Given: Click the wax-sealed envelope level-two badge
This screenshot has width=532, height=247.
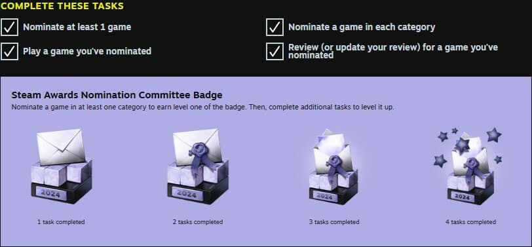Looking at the screenshot, I should point(198,166).
